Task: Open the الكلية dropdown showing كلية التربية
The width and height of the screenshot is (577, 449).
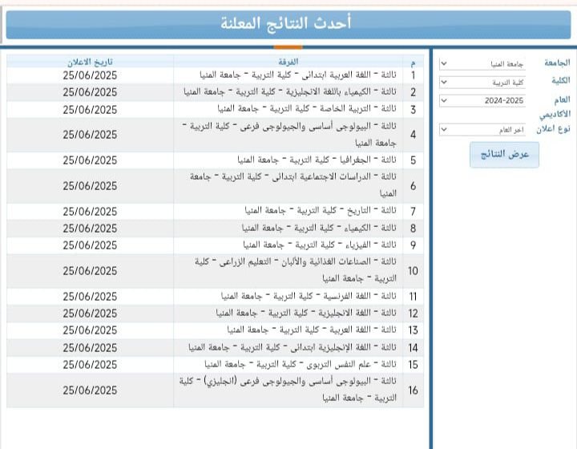Action: pos(482,82)
